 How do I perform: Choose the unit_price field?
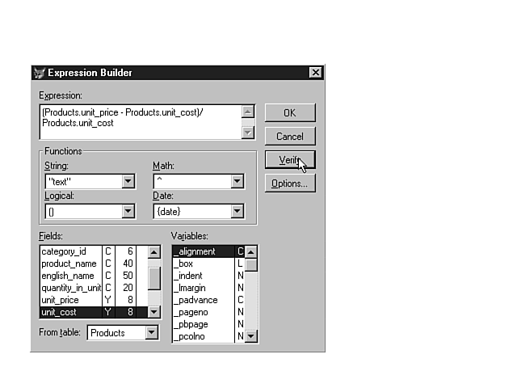pyautogui.click(x=69, y=300)
